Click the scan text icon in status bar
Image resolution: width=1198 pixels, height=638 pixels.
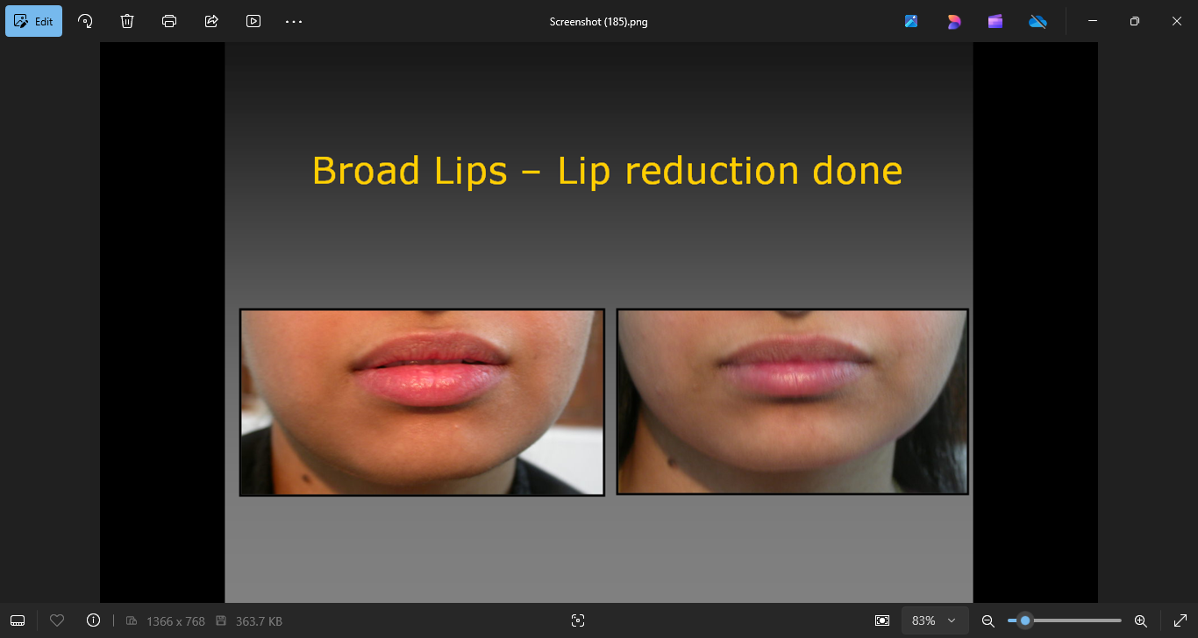577,620
